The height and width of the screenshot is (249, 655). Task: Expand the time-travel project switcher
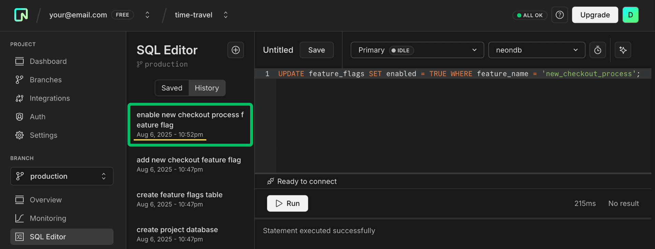225,15
